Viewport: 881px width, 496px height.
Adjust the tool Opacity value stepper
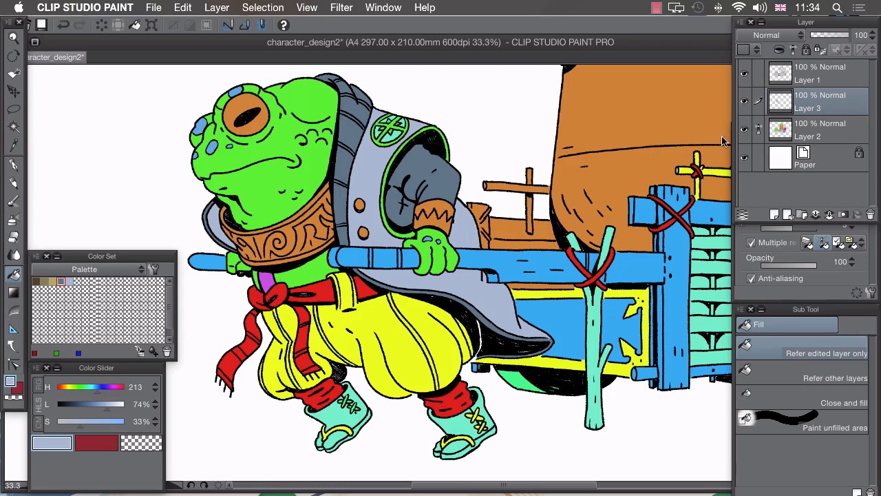click(851, 262)
